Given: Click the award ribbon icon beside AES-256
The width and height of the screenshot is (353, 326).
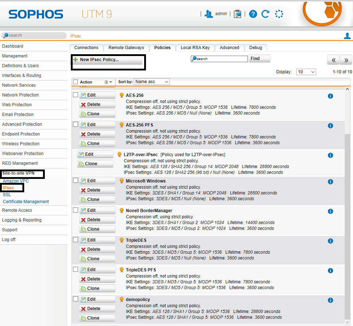Looking at the screenshot, I should click(121, 95).
